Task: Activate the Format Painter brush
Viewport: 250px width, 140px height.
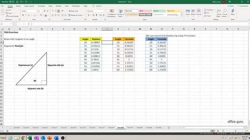Action: tap(12, 16)
